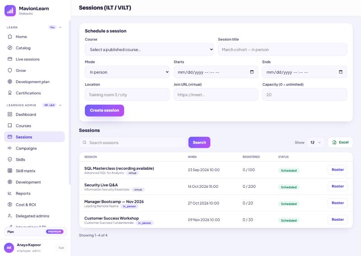Click the Scheduled badge for Manager Bootcamp
The width and height of the screenshot is (361, 256).
coord(289,204)
